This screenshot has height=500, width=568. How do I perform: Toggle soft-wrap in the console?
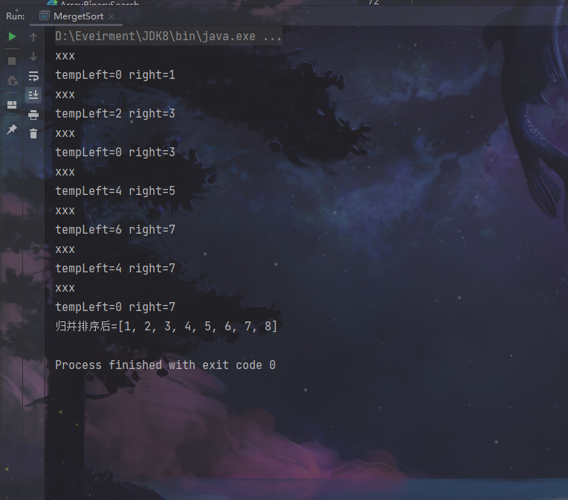point(33,76)
